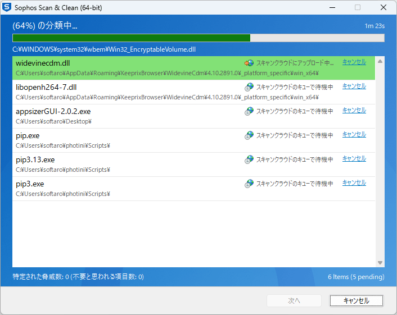Click the disabled 次へ button
Image resolution: width=397 pixels, height=315 pixels.
[x=294, y=300]
